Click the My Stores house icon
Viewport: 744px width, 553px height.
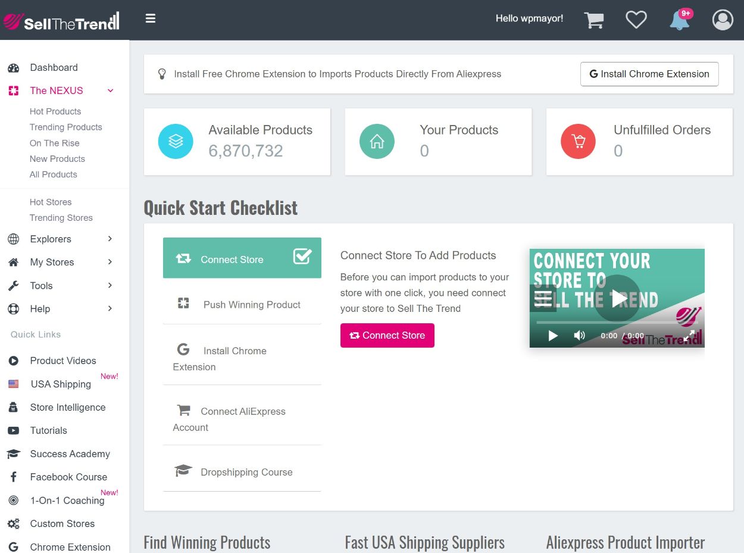[x=13, y=263]
